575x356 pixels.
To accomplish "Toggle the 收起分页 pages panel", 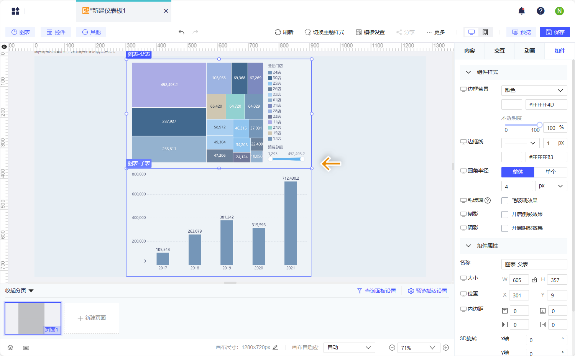I will (x=20, y=290).
